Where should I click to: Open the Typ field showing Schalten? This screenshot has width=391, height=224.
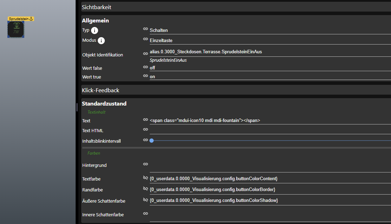[267, 30]
